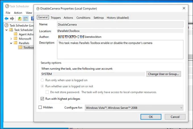Click the Name field containing DisableCamera
This screenshot has height=129, width=193.
(120, 24)
